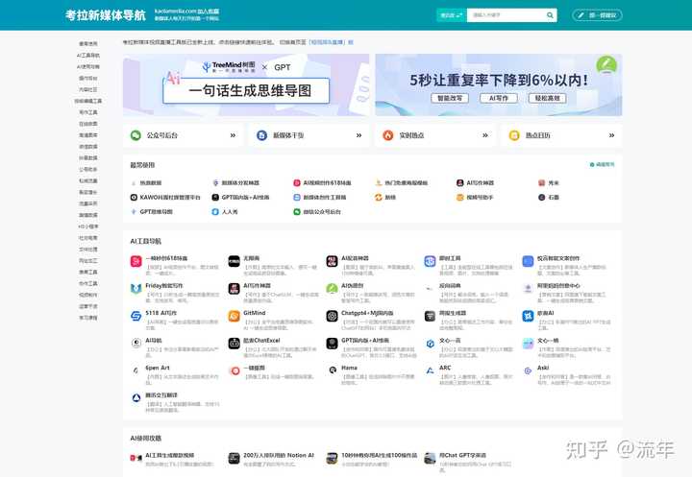Click the blue 即时工具 icon
This screenshot has width=692, height=477.
[430, 261]
